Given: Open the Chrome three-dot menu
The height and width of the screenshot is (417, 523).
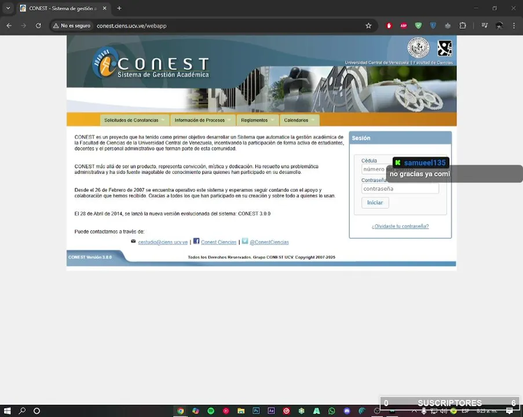Looking at the screenshot, I should (514, 25).
